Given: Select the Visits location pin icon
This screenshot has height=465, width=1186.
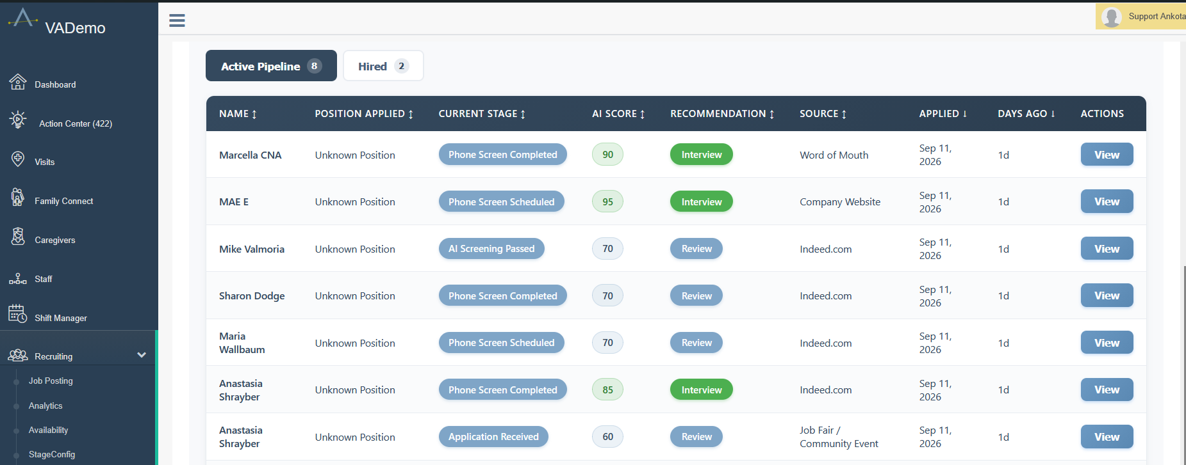Looking at the screenshot, I should [18, 159].
